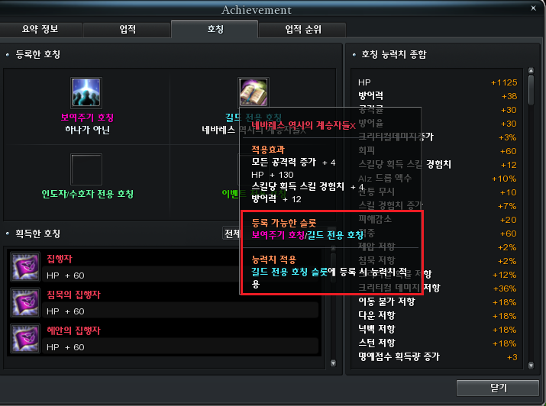The image size is (546, 406).
Task: Click the stats list scroll down arrow
Action: [531, 366]
